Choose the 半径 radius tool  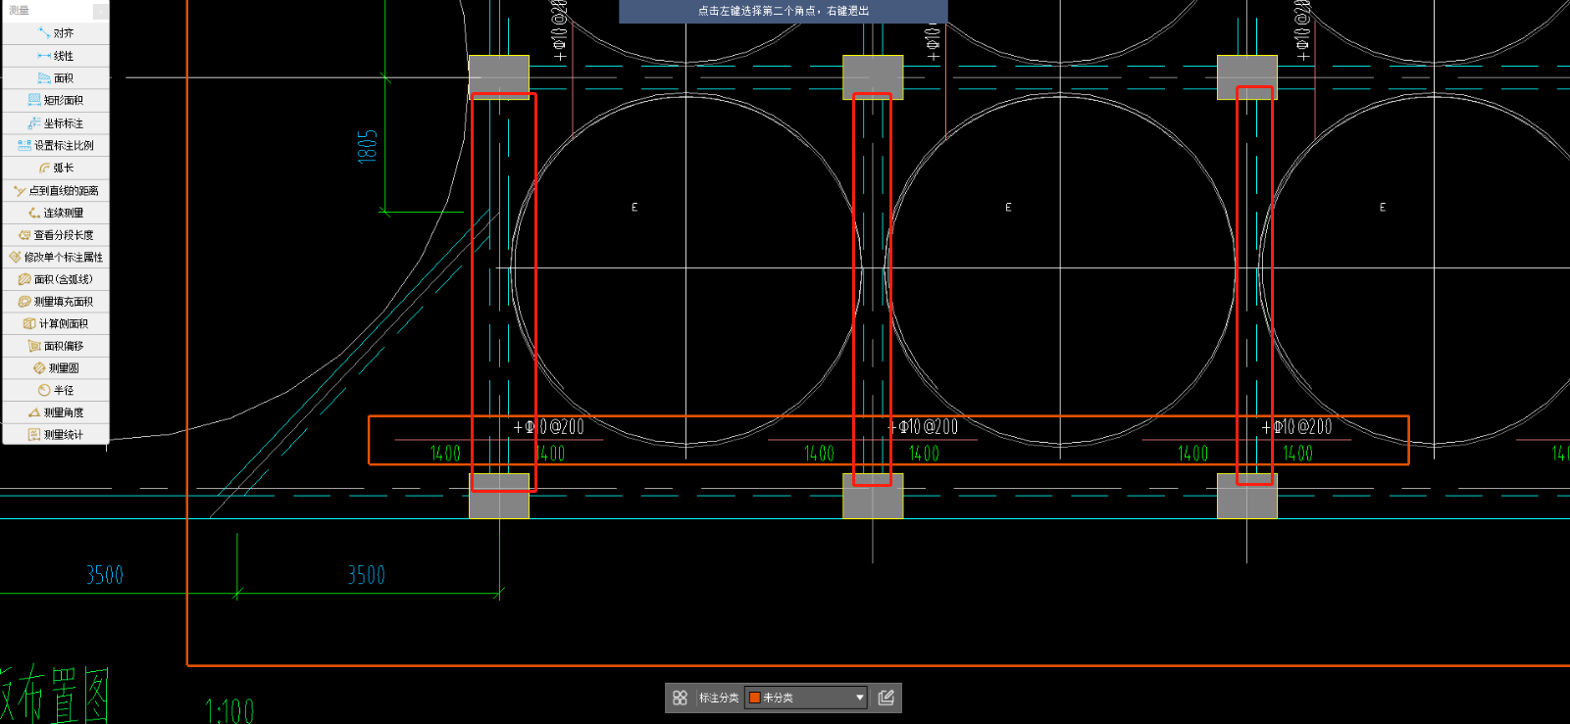[x=56, y=390]
